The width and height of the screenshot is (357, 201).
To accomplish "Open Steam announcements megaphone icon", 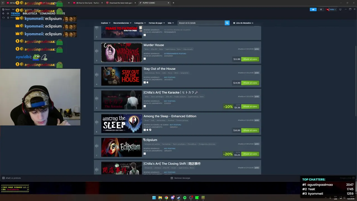I will point(313,9).
